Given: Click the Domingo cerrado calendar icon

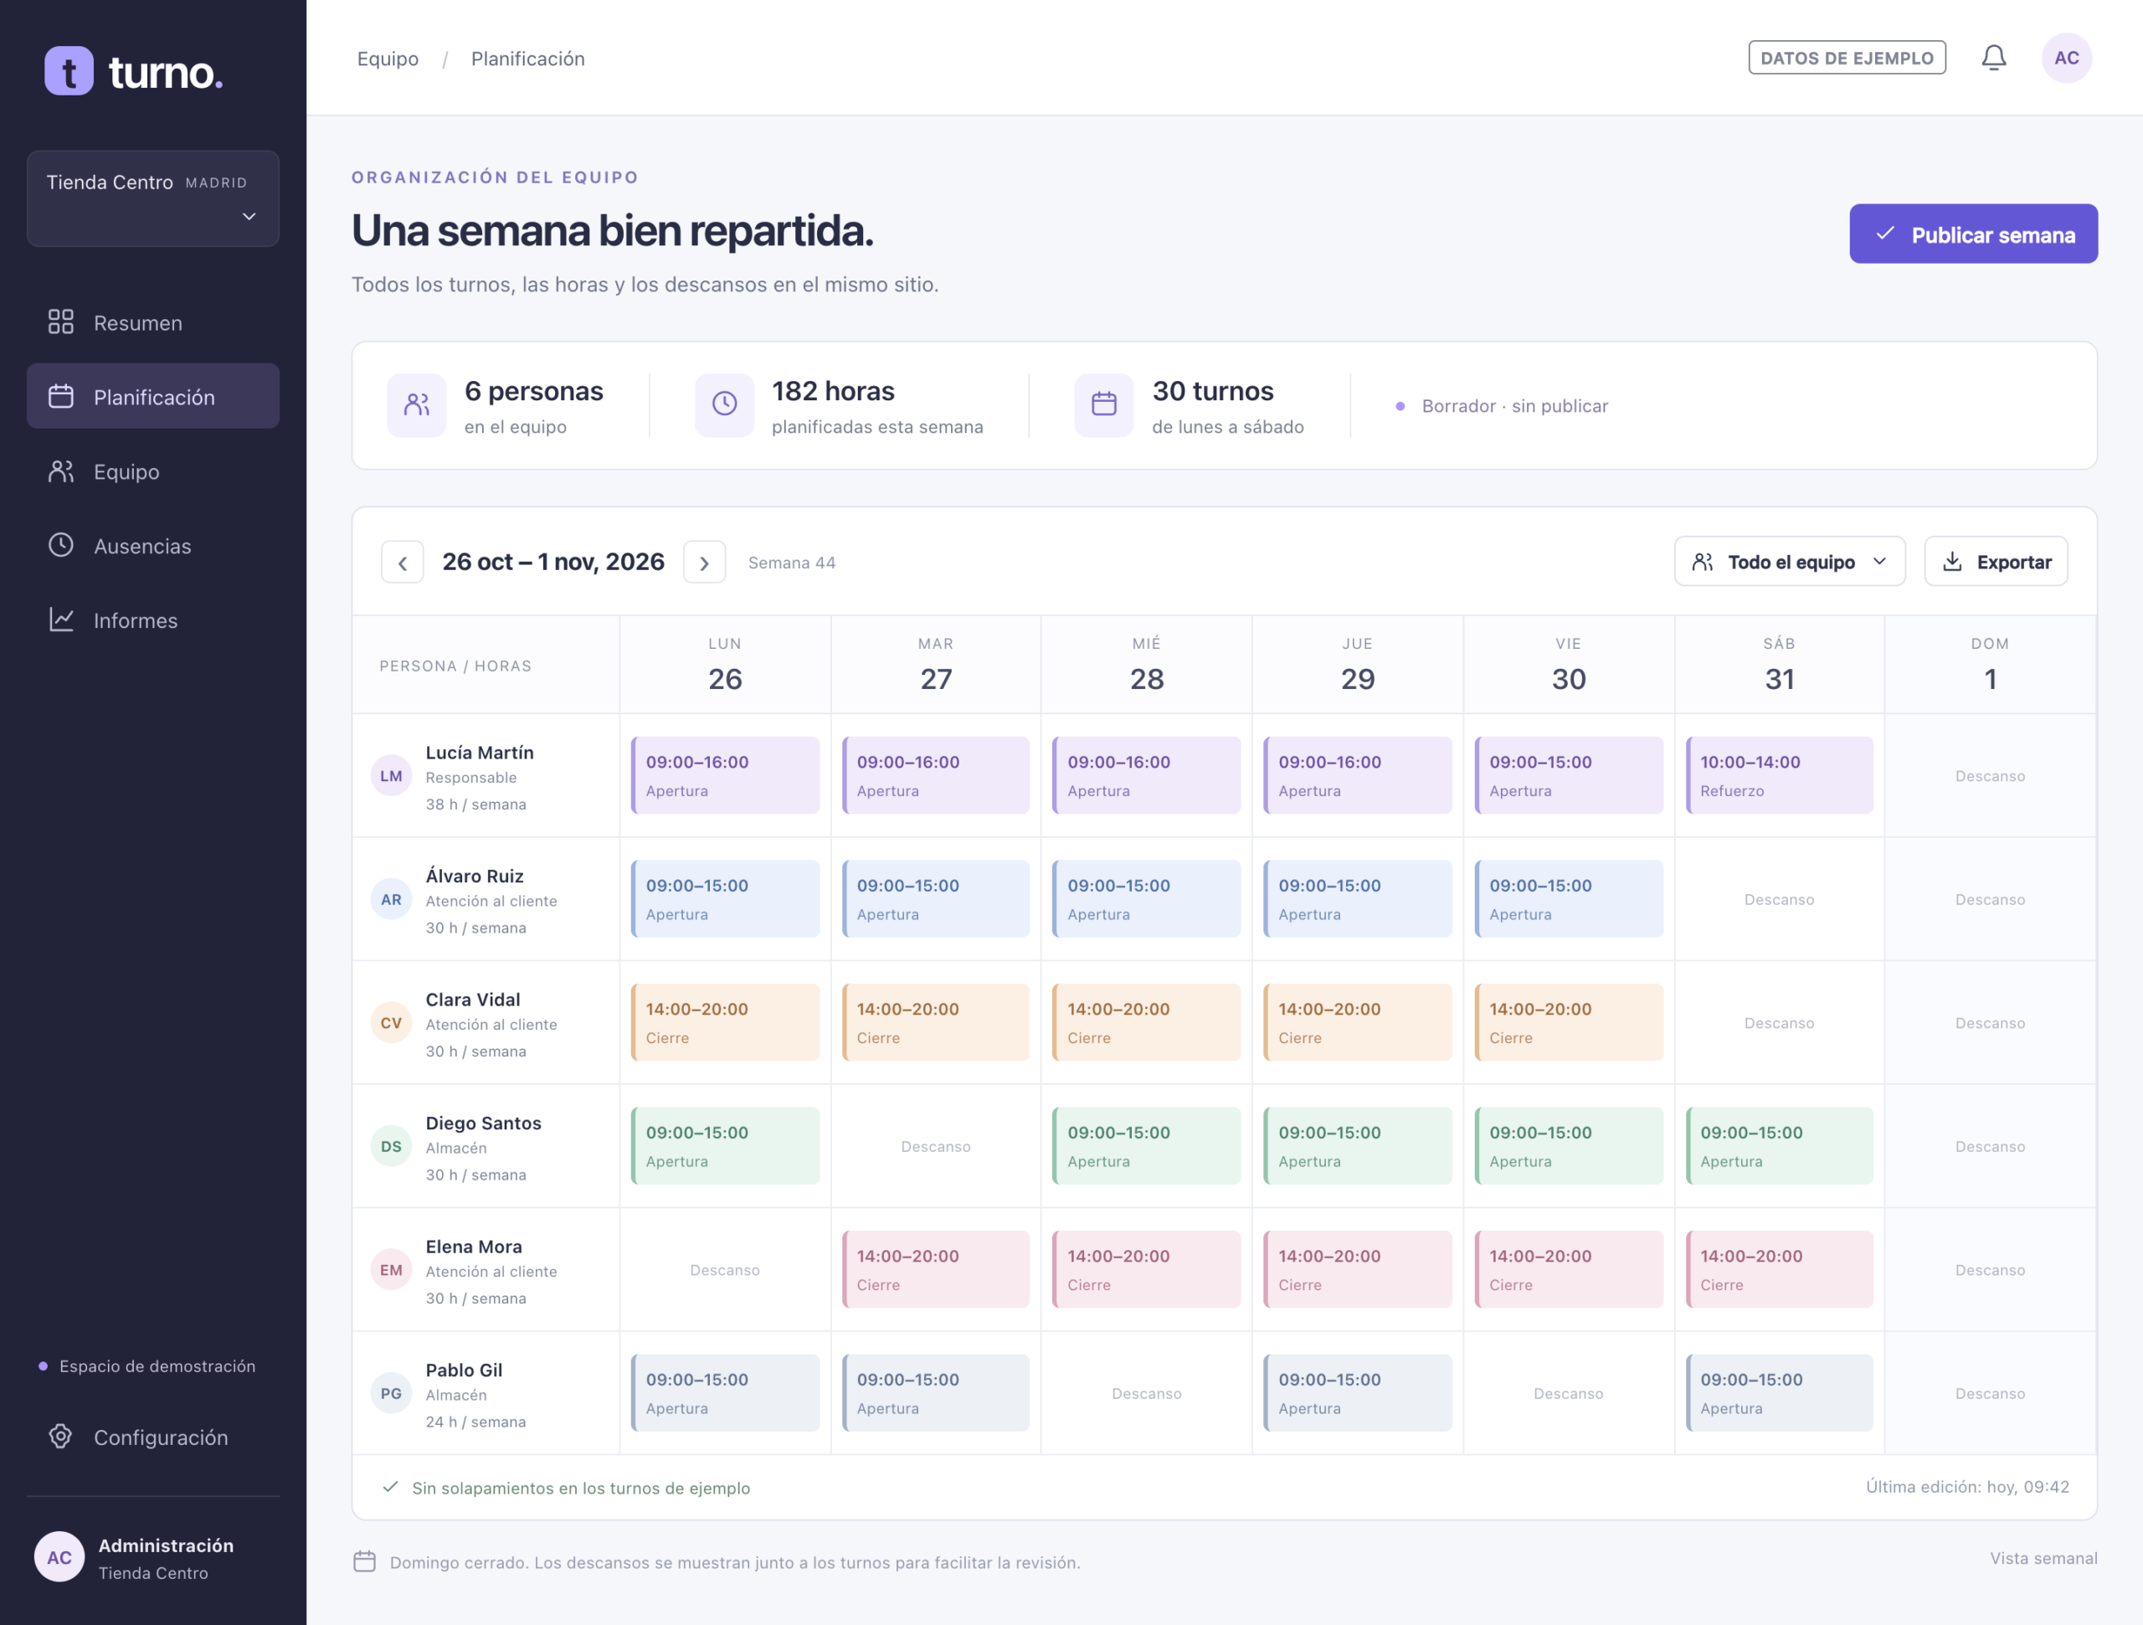Looking at the screenshot, I should 364,1562.
